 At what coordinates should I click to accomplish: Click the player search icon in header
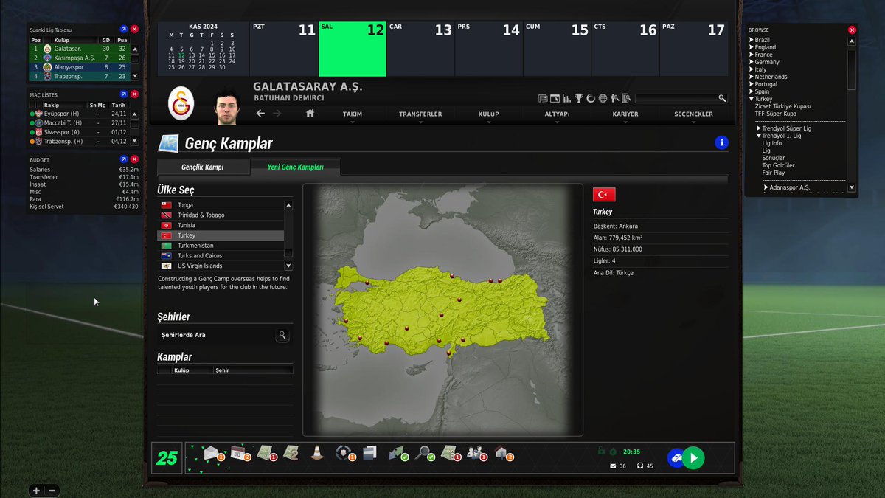[x=614, y=98]
